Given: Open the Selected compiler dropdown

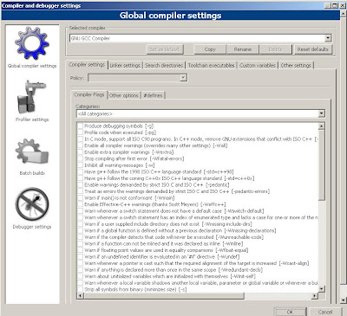Looking at the screenshot, I should pos(328,38).
